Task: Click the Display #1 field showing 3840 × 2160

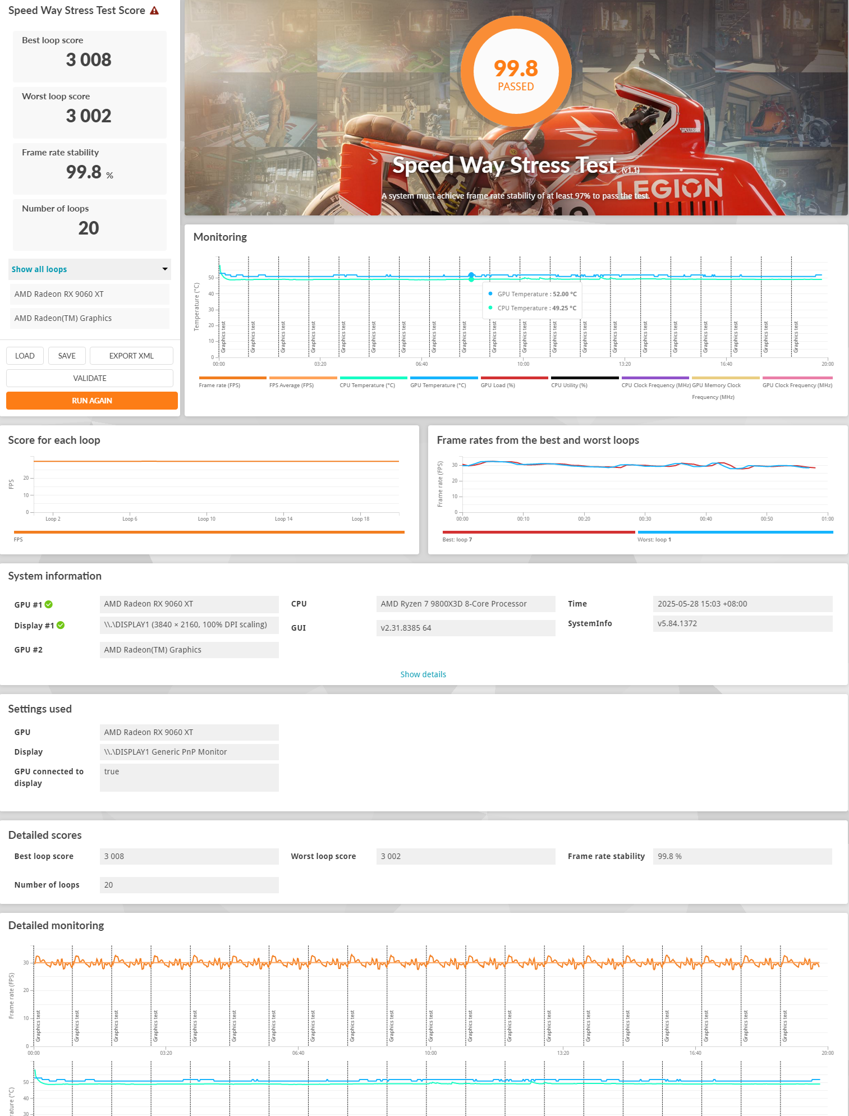Action: pyautogui.click(x=189, y=625)
